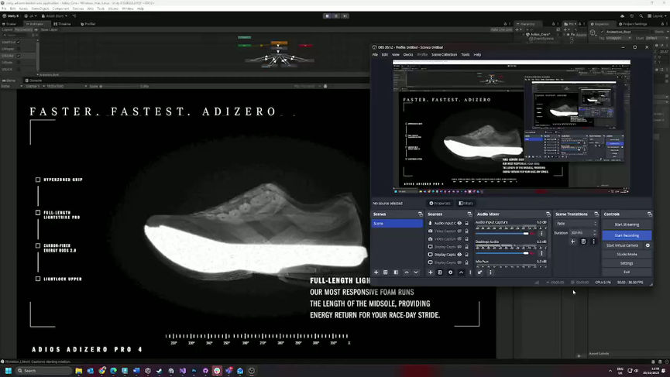Click Unity Play button in toolbar
The height and width of the screenshot is (377, 670).
tap(328, 15)
